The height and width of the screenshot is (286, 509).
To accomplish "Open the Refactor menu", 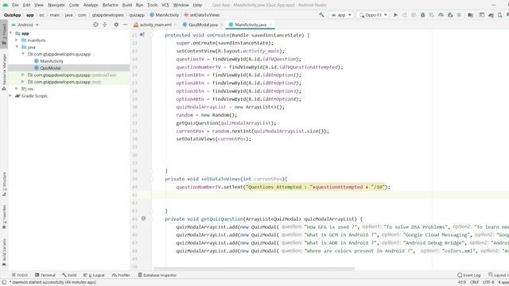I will (111, 5).
